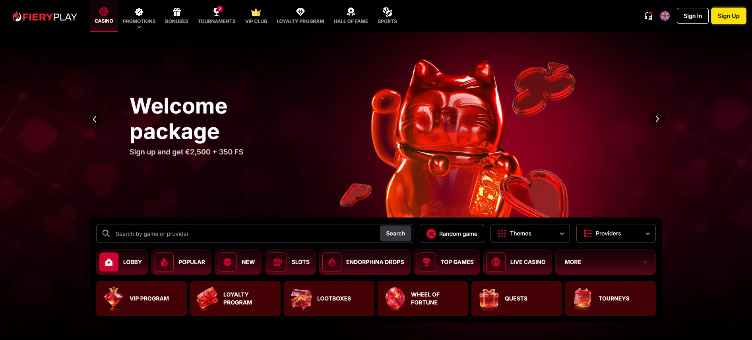Click the Promotions percent badge icon
The height and width of the screenshot is (340, 752).
(139, 12)
